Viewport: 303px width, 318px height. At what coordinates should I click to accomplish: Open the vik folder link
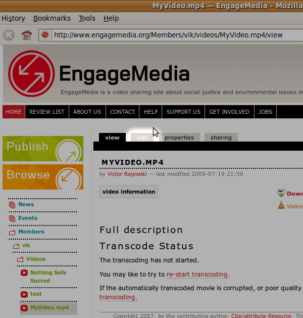click(x=26, y=245)
